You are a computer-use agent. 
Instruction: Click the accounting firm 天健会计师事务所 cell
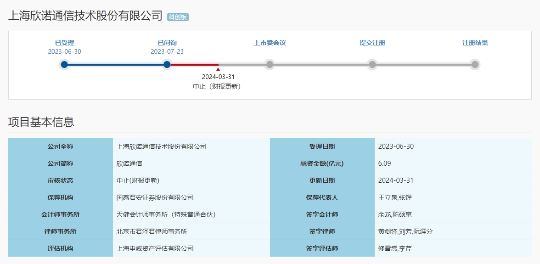coord(191,214)
